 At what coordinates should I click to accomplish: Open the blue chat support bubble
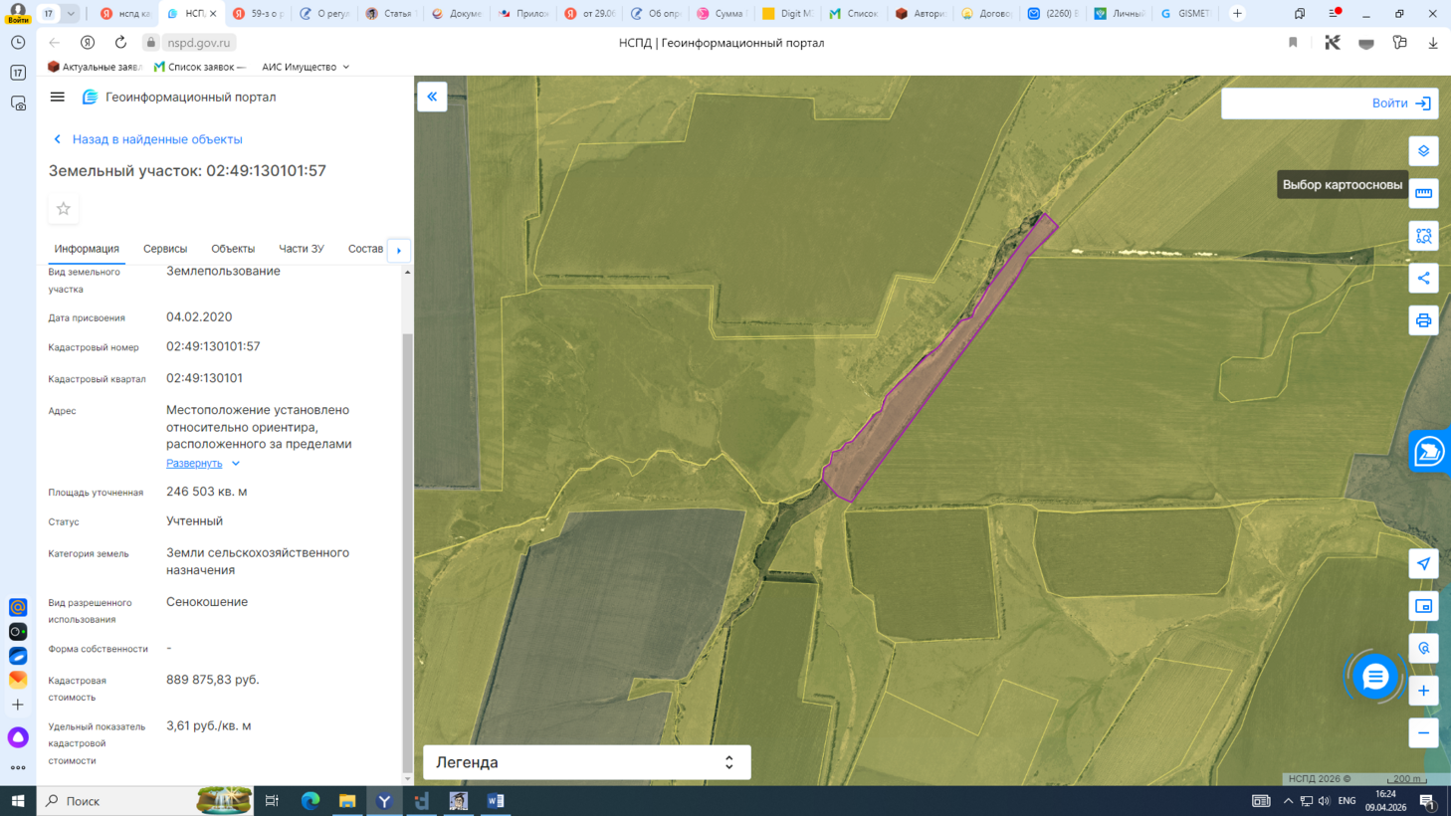pyautogui.click(x=1374, y=677)
